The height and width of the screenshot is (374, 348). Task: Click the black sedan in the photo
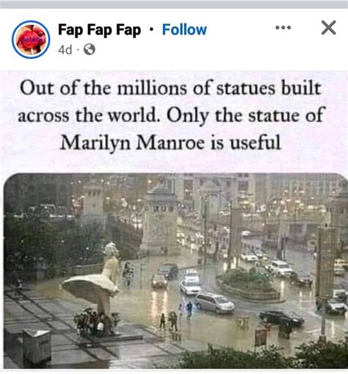(282, 317)
